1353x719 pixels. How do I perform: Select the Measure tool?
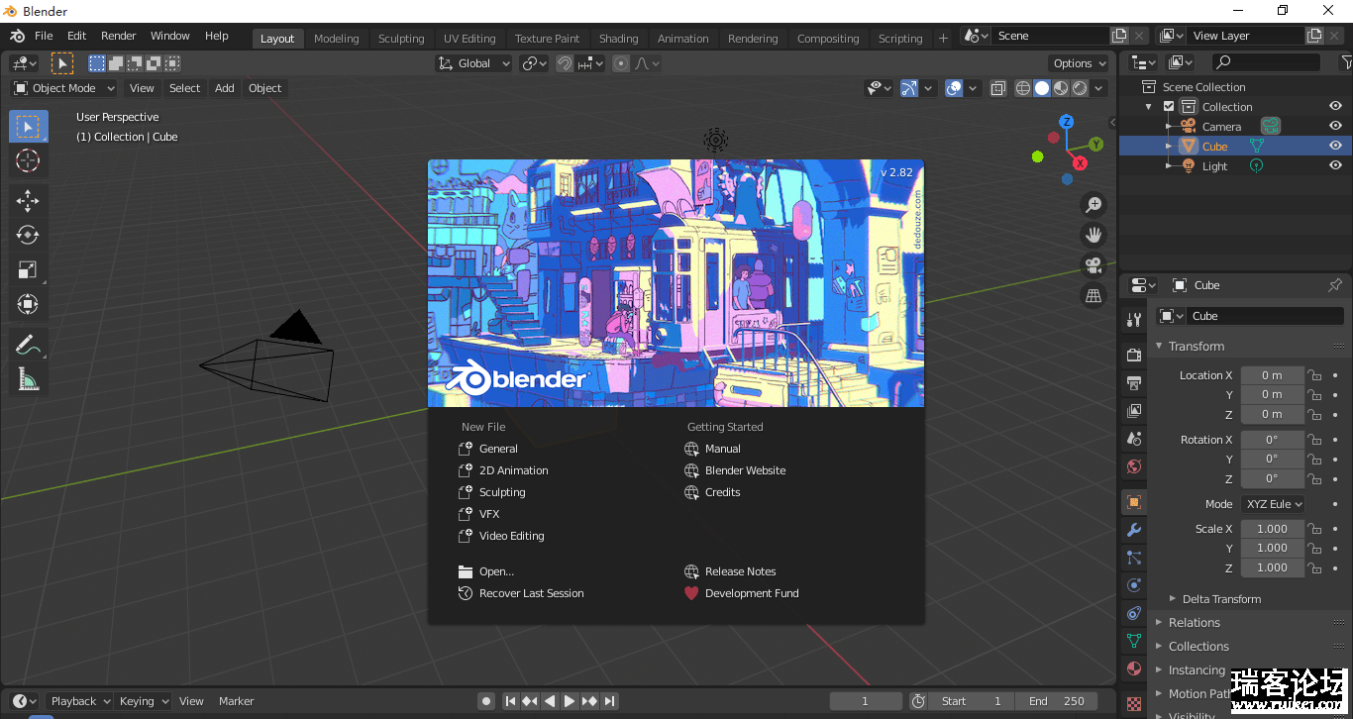(x=28, y=378)
